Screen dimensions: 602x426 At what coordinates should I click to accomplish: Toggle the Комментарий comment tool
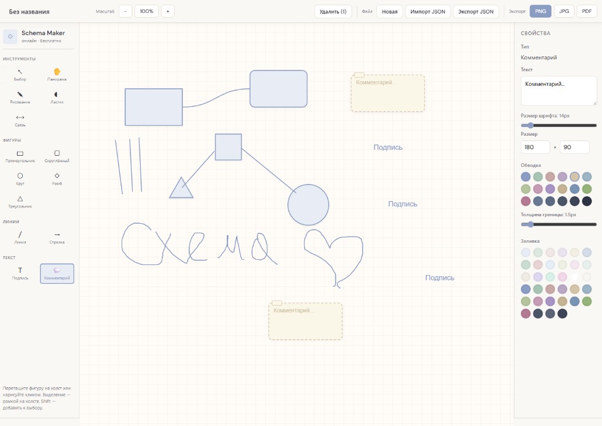57,273
